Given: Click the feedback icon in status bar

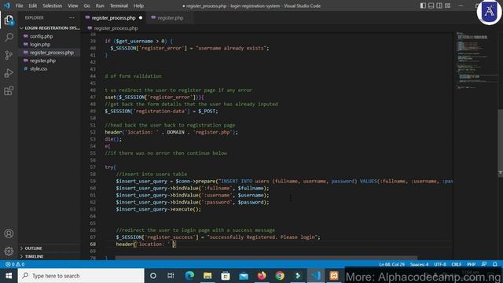Looking at the screenshot, I should [x=484, y=264].
